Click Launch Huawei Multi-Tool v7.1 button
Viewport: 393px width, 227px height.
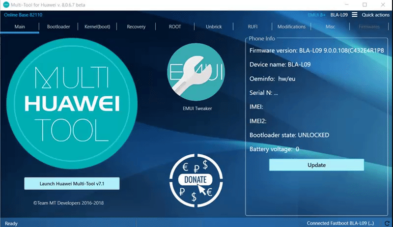tap(72, 184)
